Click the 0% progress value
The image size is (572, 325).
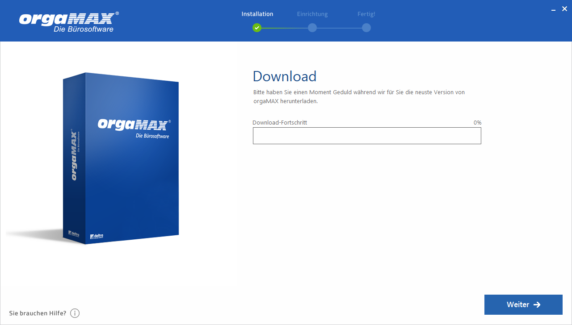pos(478,122)
